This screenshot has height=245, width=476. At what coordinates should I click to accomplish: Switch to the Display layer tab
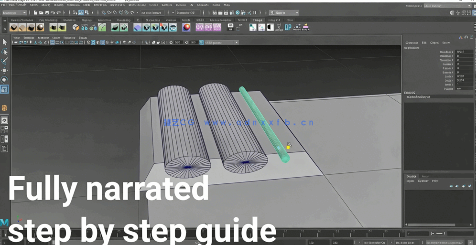(411, 176)
